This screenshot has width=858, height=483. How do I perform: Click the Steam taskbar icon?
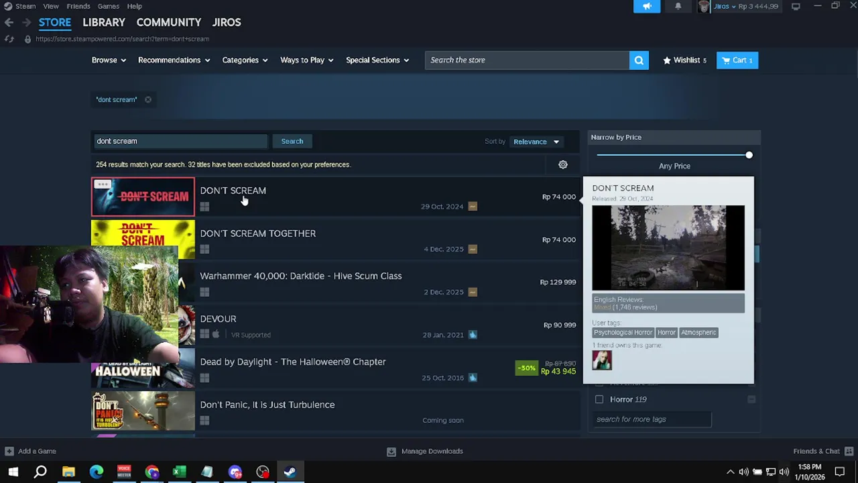(x=290, y=472)
